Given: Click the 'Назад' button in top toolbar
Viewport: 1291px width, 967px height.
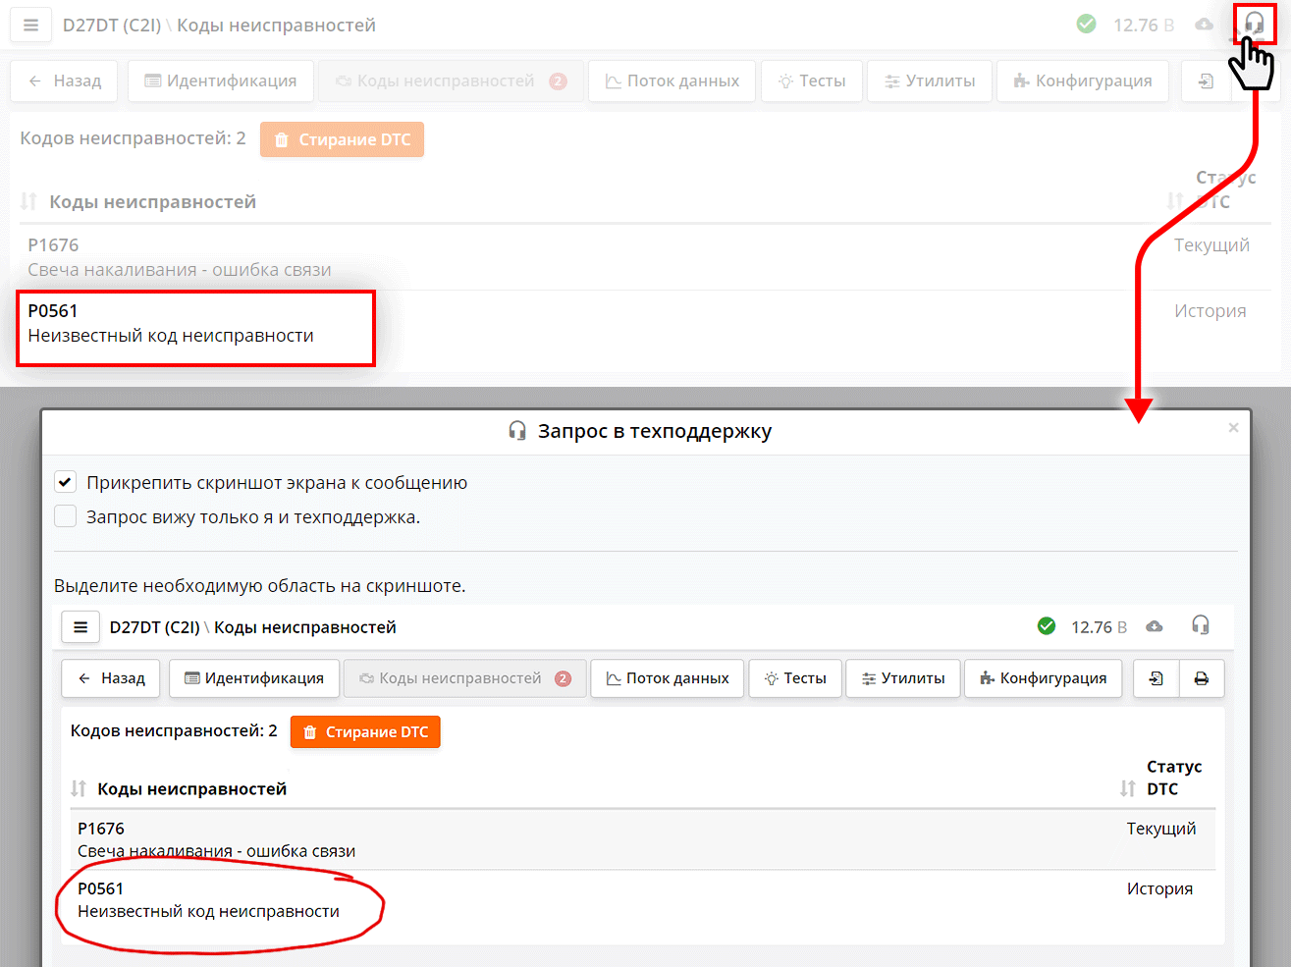Looking at the screenshot, I should pos(65,81).
